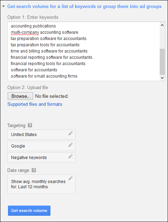
Task: Edit the United States location pencil icon
Action: [71, 133]
